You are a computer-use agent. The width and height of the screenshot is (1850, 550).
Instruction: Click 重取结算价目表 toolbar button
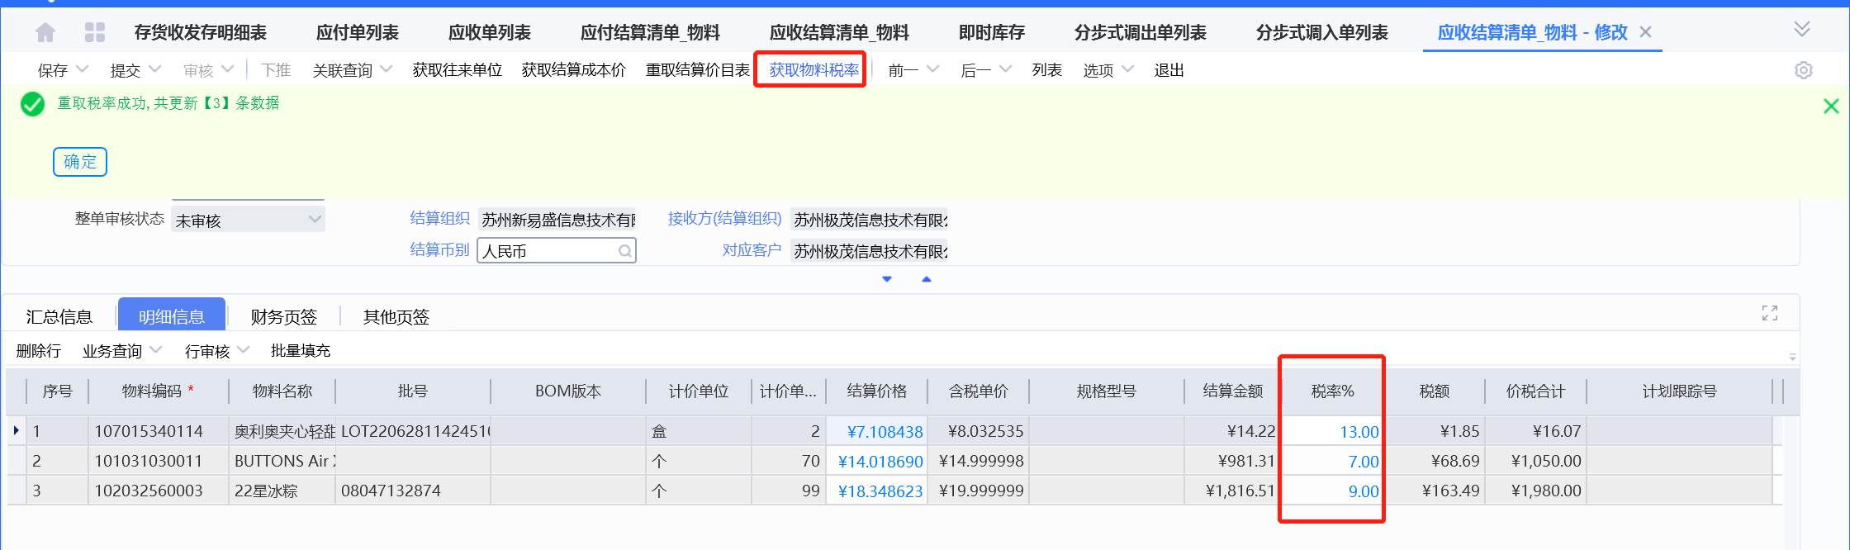click(x=698, y=70)
